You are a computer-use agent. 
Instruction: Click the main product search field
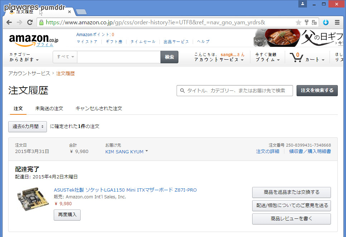coord(119,57)
